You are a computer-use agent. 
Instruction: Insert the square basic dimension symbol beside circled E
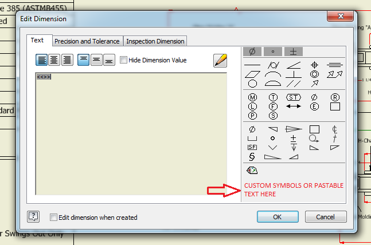point(335,106)
